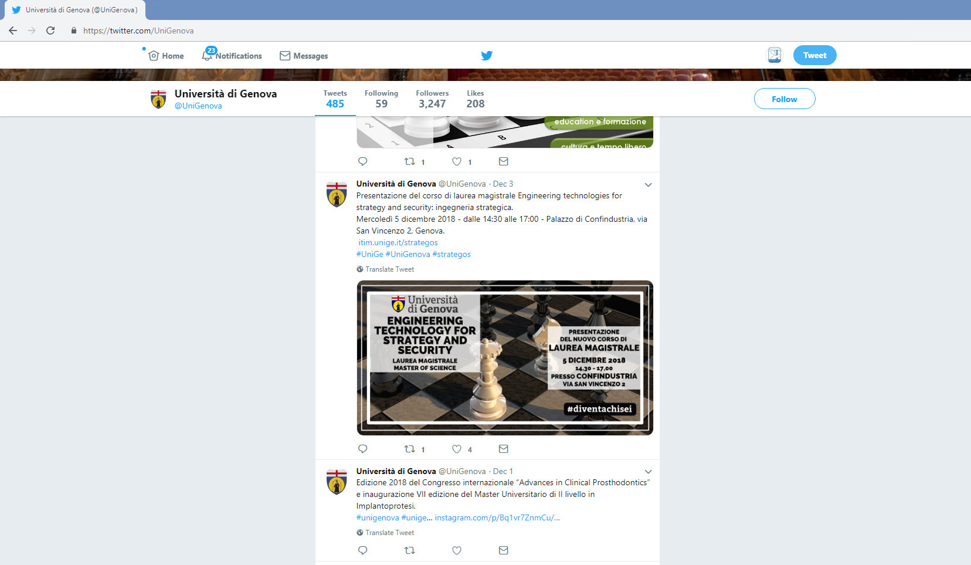This screenshot has height=565, width=971.
Task: Open the itim.unige.it/strategos link
Action: (398, 242)
